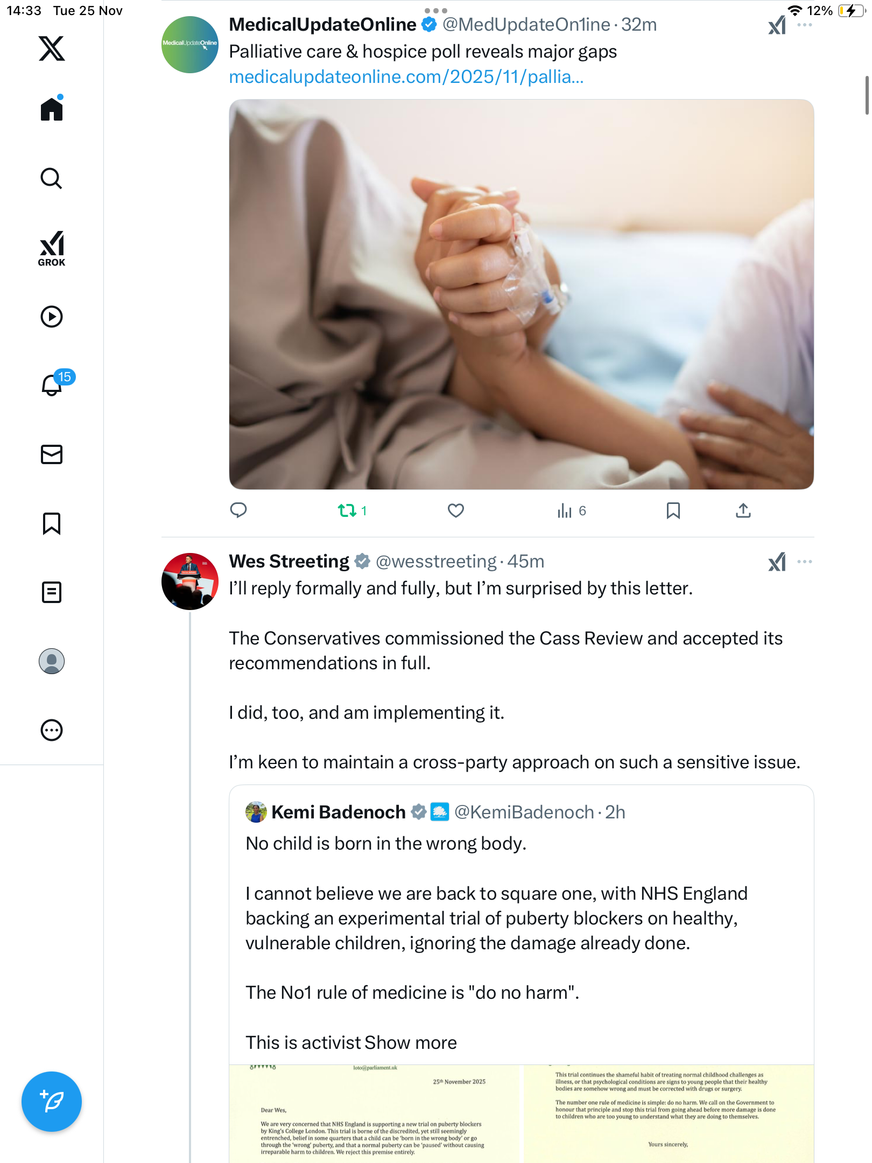872x1163 pixels.
Task: Open the holding hands hospice image
Action: pyautogui.click(x=521, y=294)
